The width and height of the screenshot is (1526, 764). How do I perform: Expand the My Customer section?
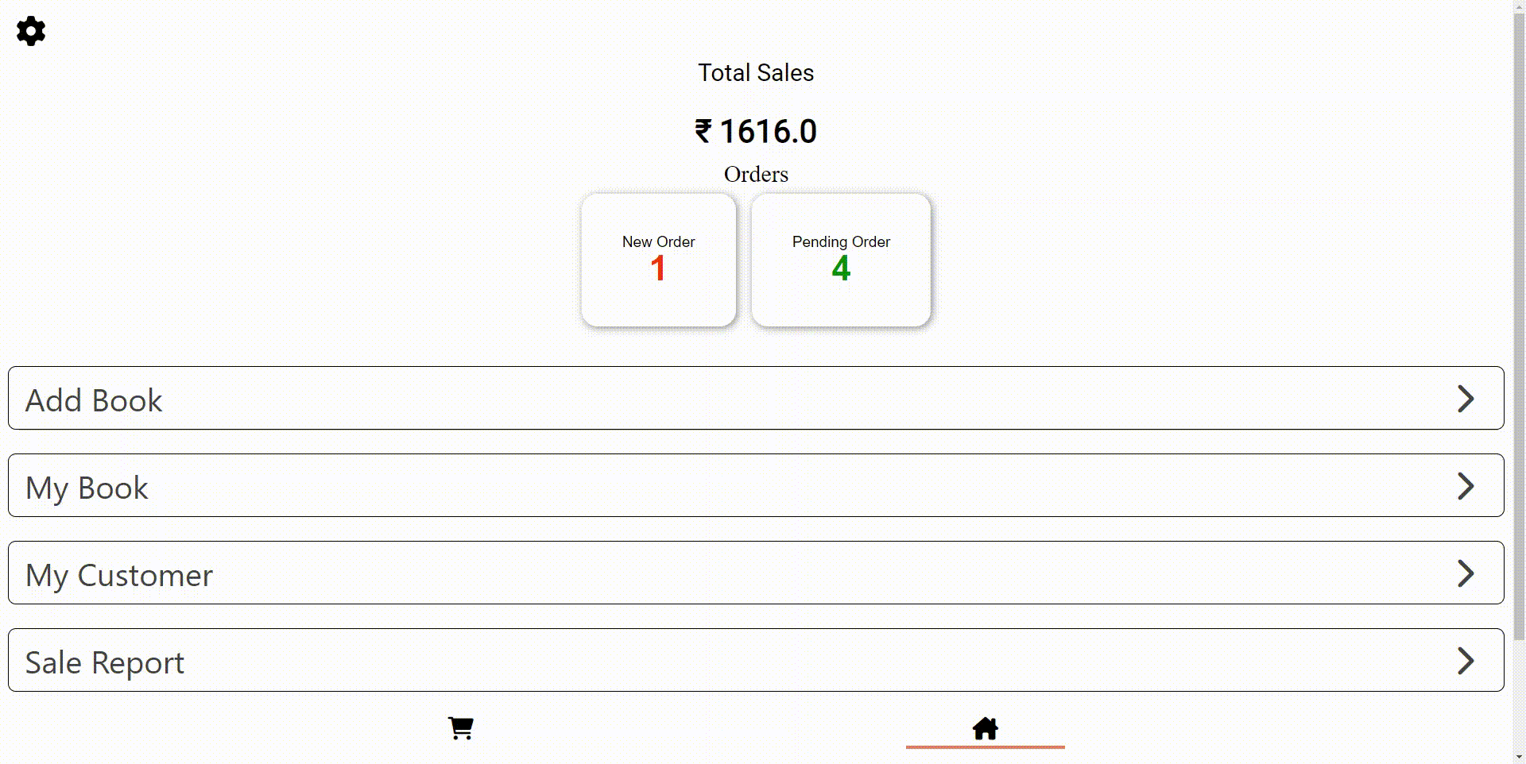click(x=755, y=573)
